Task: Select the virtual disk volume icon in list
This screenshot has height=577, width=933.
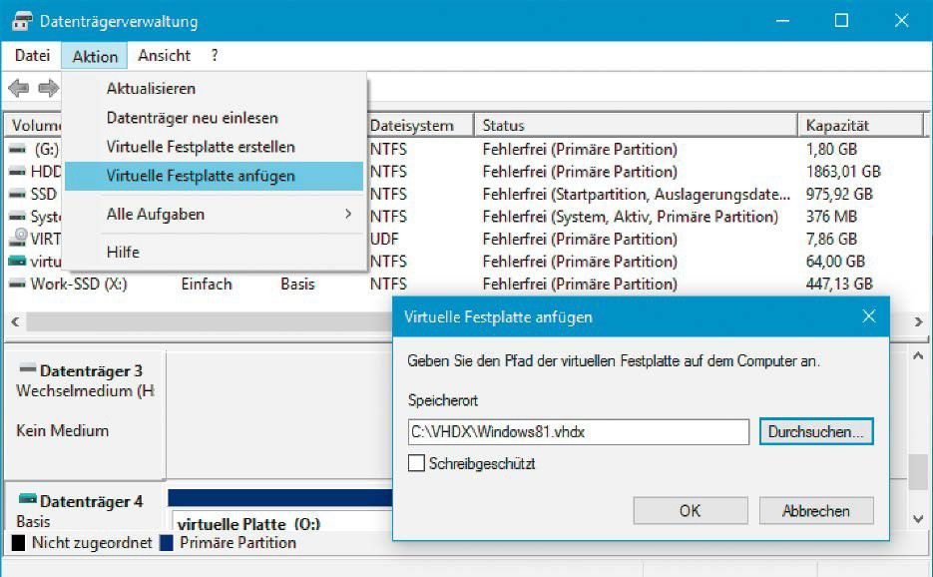Action: tap(17, 261)
